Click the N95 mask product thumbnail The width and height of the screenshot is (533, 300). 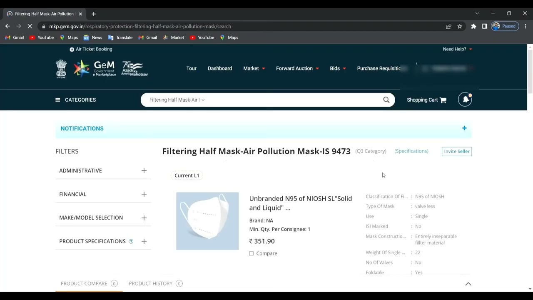(x=207, y=221)
